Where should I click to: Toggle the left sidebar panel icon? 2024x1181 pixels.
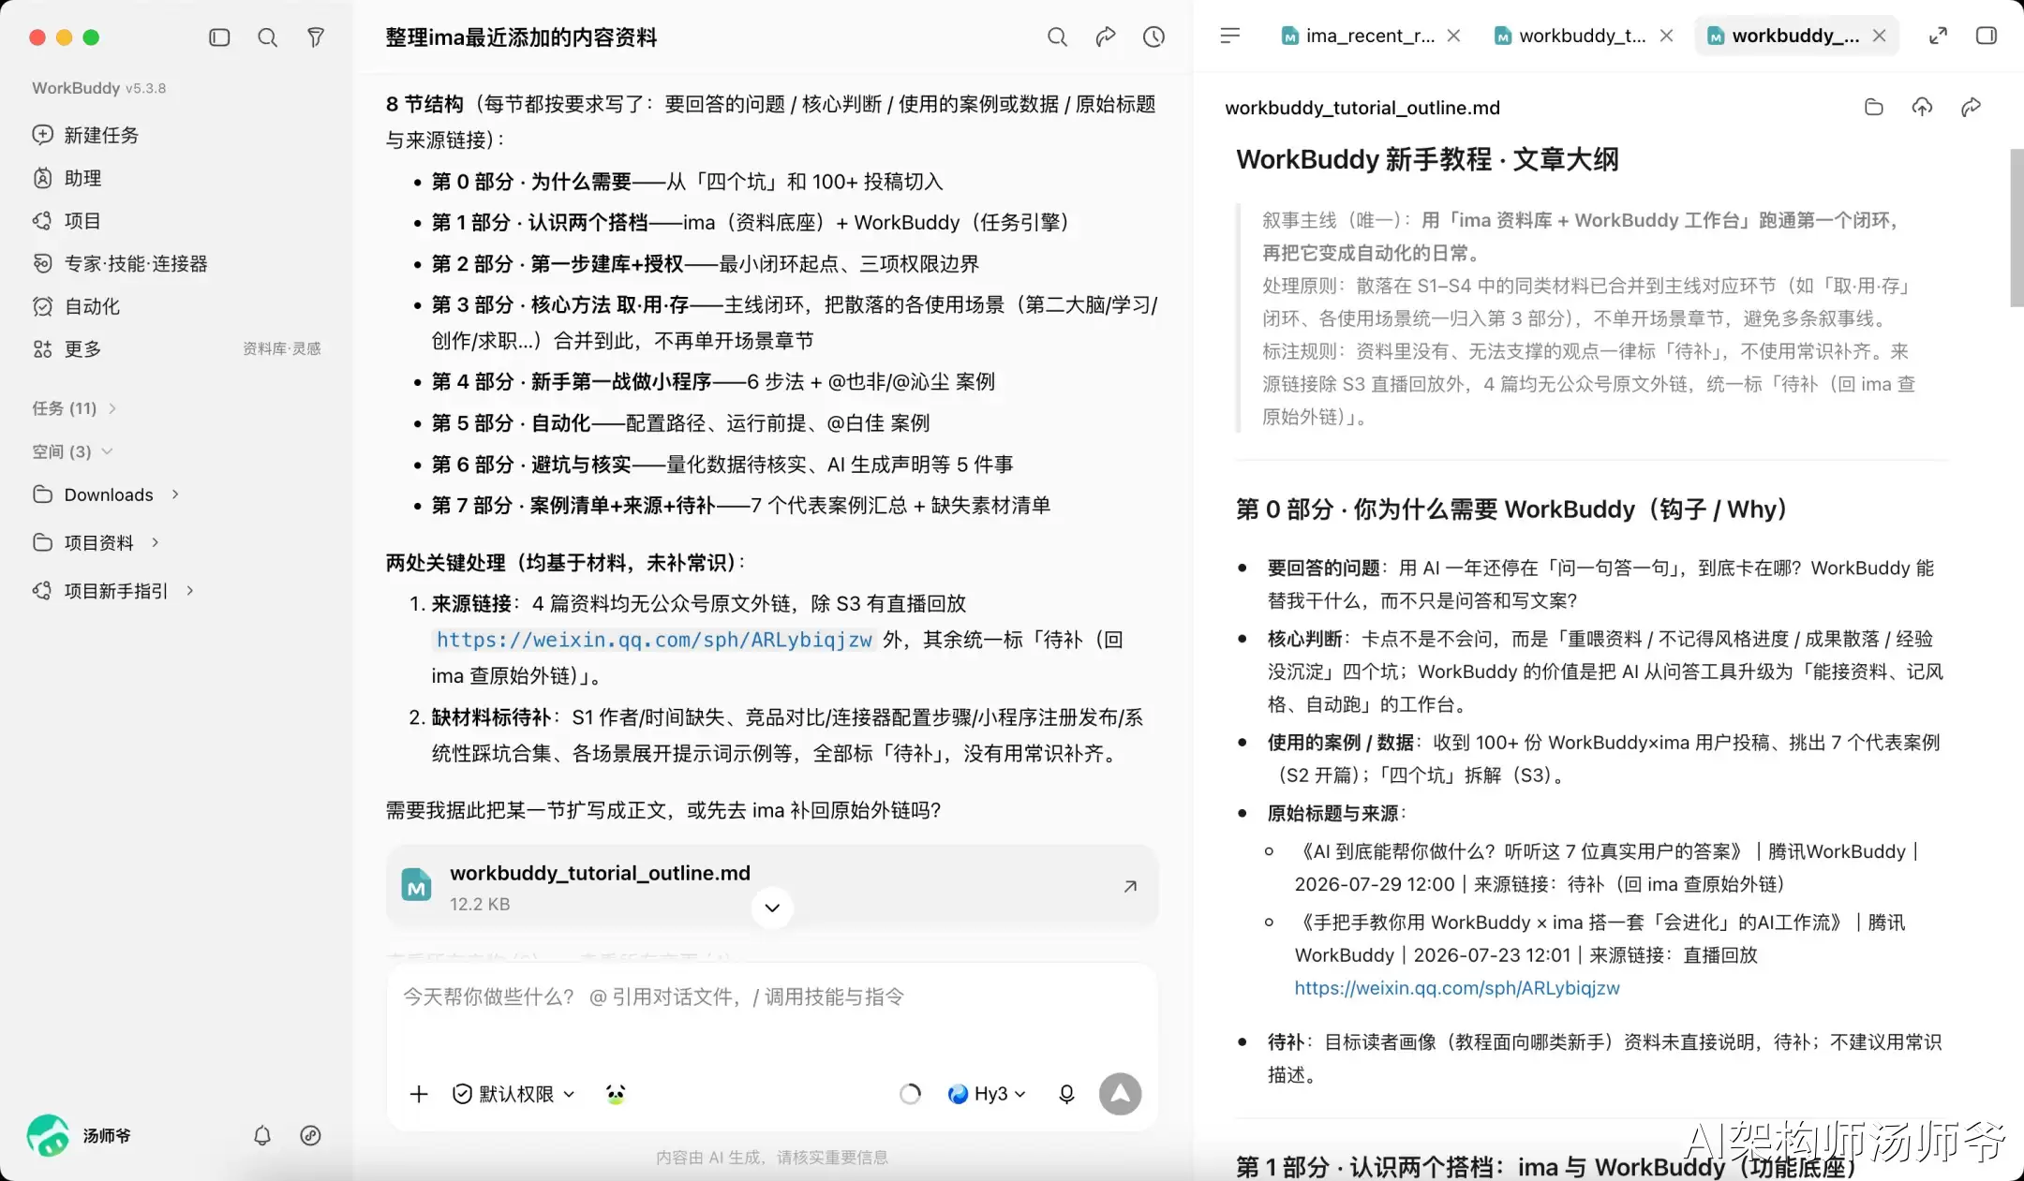219,37
